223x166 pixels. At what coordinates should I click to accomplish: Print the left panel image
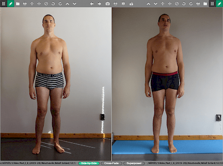[25, 4]
